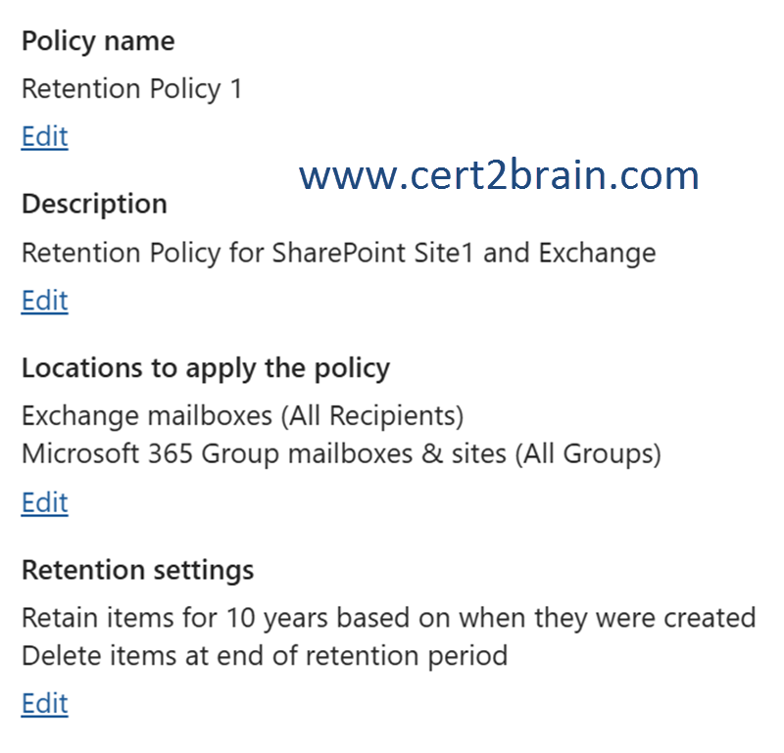Click the (All Recipients) scope text
The image size is (784, 753).
(371, 416)
